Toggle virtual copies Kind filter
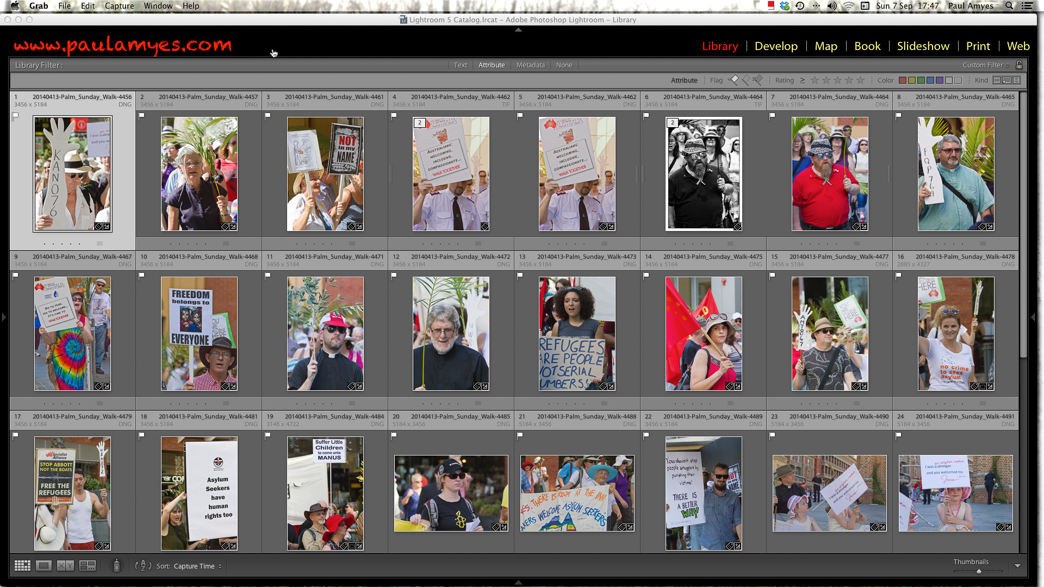This screenshot has width=1044, height=587. (1006, 80)
